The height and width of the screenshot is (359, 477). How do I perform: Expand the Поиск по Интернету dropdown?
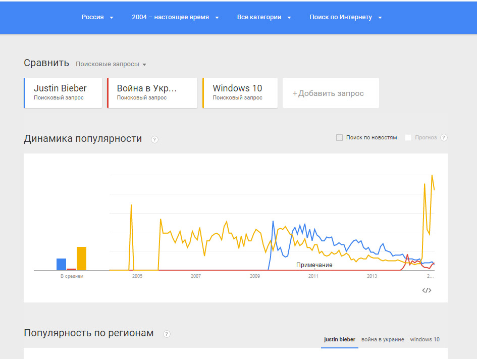click(x=345, y=17)
